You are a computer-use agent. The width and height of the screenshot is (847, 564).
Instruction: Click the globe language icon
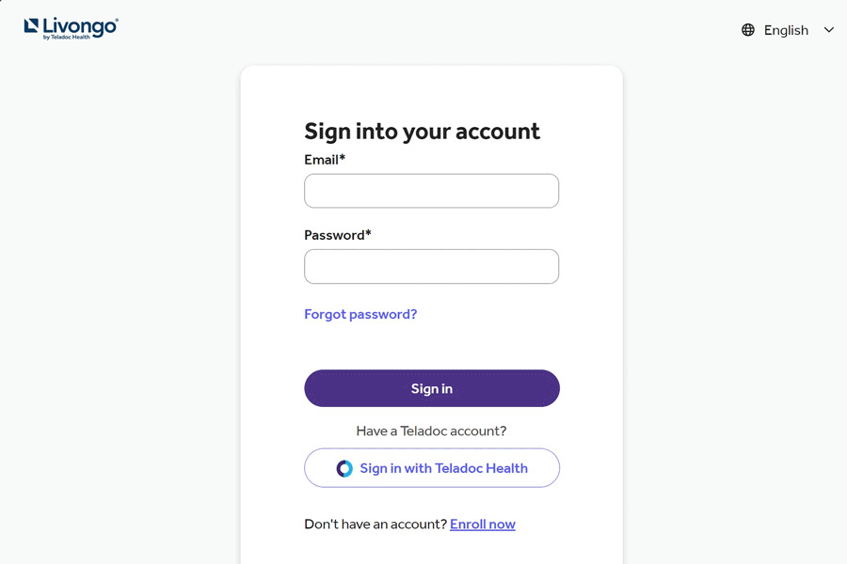tap(748, 30)
